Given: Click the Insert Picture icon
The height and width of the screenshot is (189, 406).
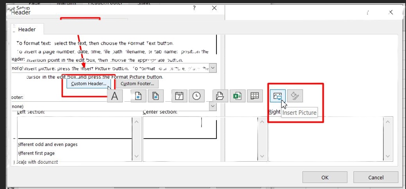Looking at the screenshot, I should point(277,96).
